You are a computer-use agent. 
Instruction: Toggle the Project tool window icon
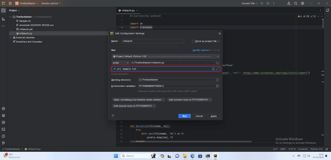pyautogui.click(x=3, y=10)
